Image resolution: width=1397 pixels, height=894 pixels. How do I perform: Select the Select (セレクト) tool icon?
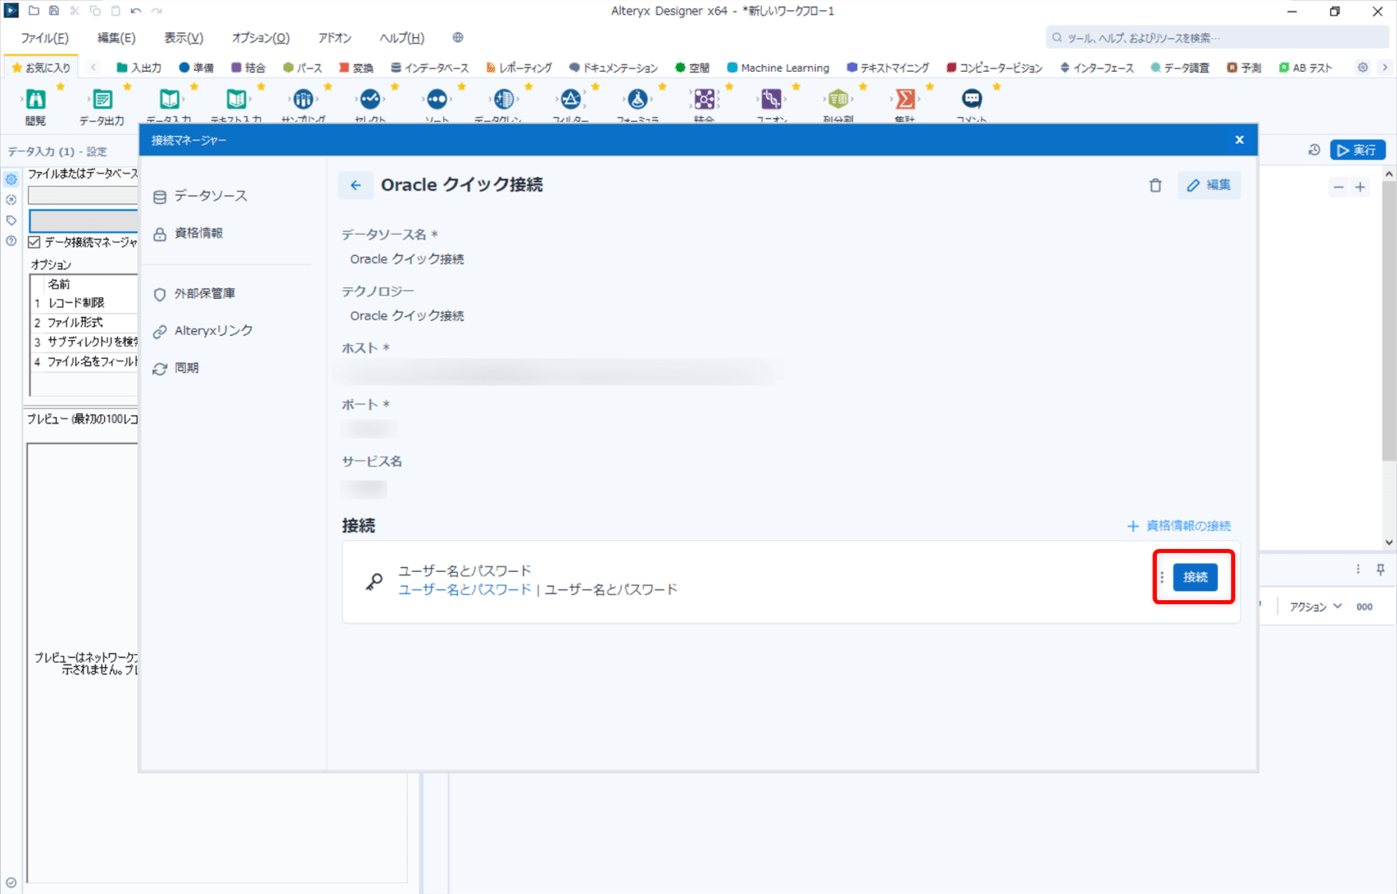(370, 99)
